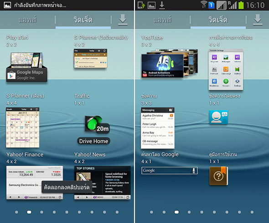269x223 pixels.
Task: Tap the YouTube widget title
Action: point(152,37)
